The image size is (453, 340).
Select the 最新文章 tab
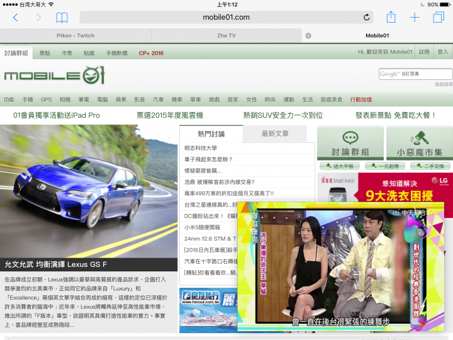(275, 133)
